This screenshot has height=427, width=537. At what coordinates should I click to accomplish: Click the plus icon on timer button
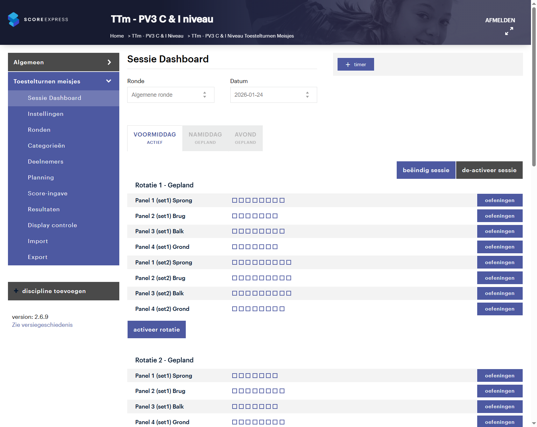(348, 65)
